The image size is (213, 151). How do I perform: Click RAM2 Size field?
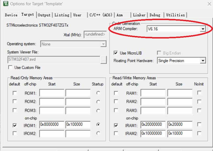click(180, 101)
